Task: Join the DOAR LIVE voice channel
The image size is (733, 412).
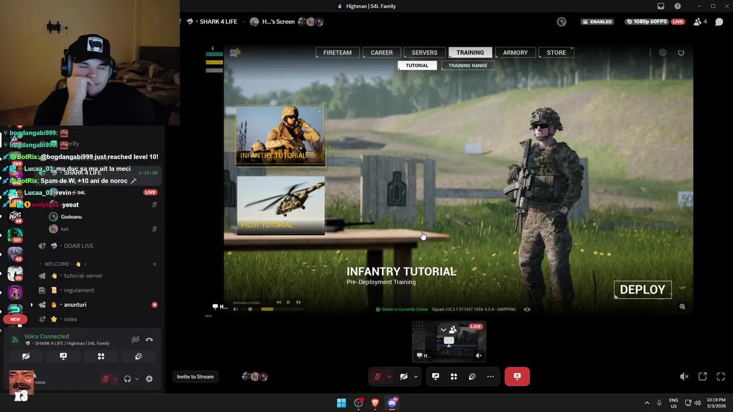Action: click(x=78, y=246)
